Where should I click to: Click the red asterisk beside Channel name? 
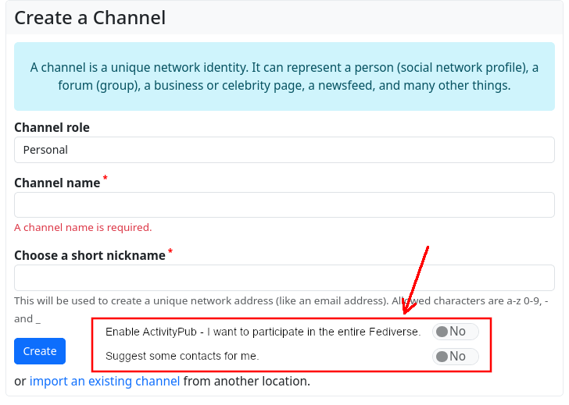[x=106, y=179]
